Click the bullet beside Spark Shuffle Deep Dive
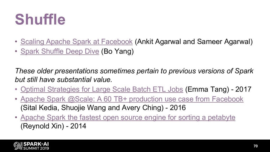The height and width of the screenshot is (152, 270). [x=16, y=51]
